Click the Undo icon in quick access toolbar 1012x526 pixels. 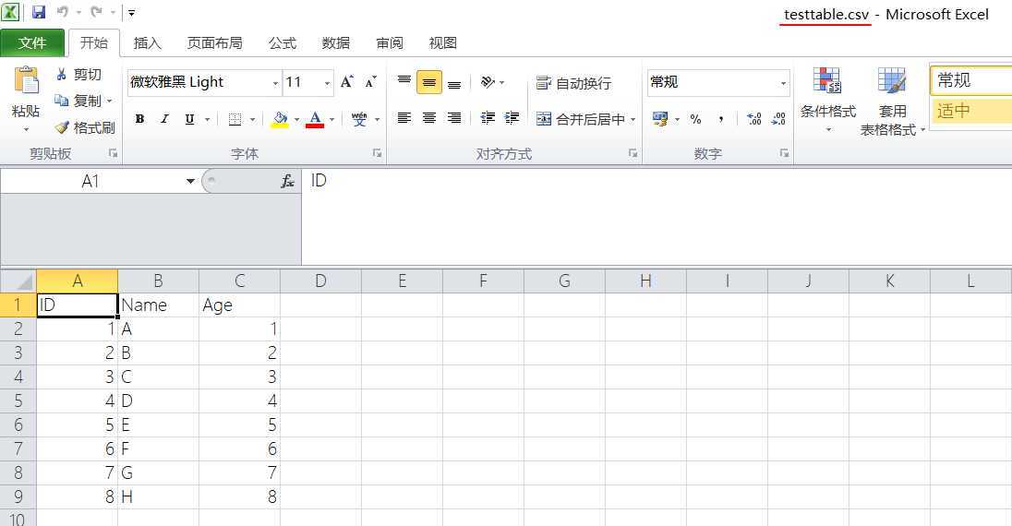tap(63, 12)
